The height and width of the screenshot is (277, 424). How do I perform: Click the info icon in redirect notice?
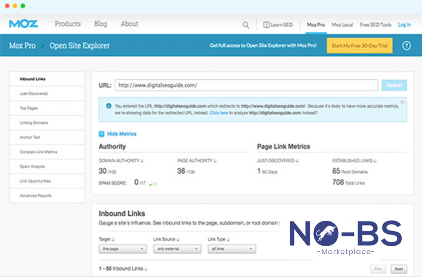[x=109, y=106]
